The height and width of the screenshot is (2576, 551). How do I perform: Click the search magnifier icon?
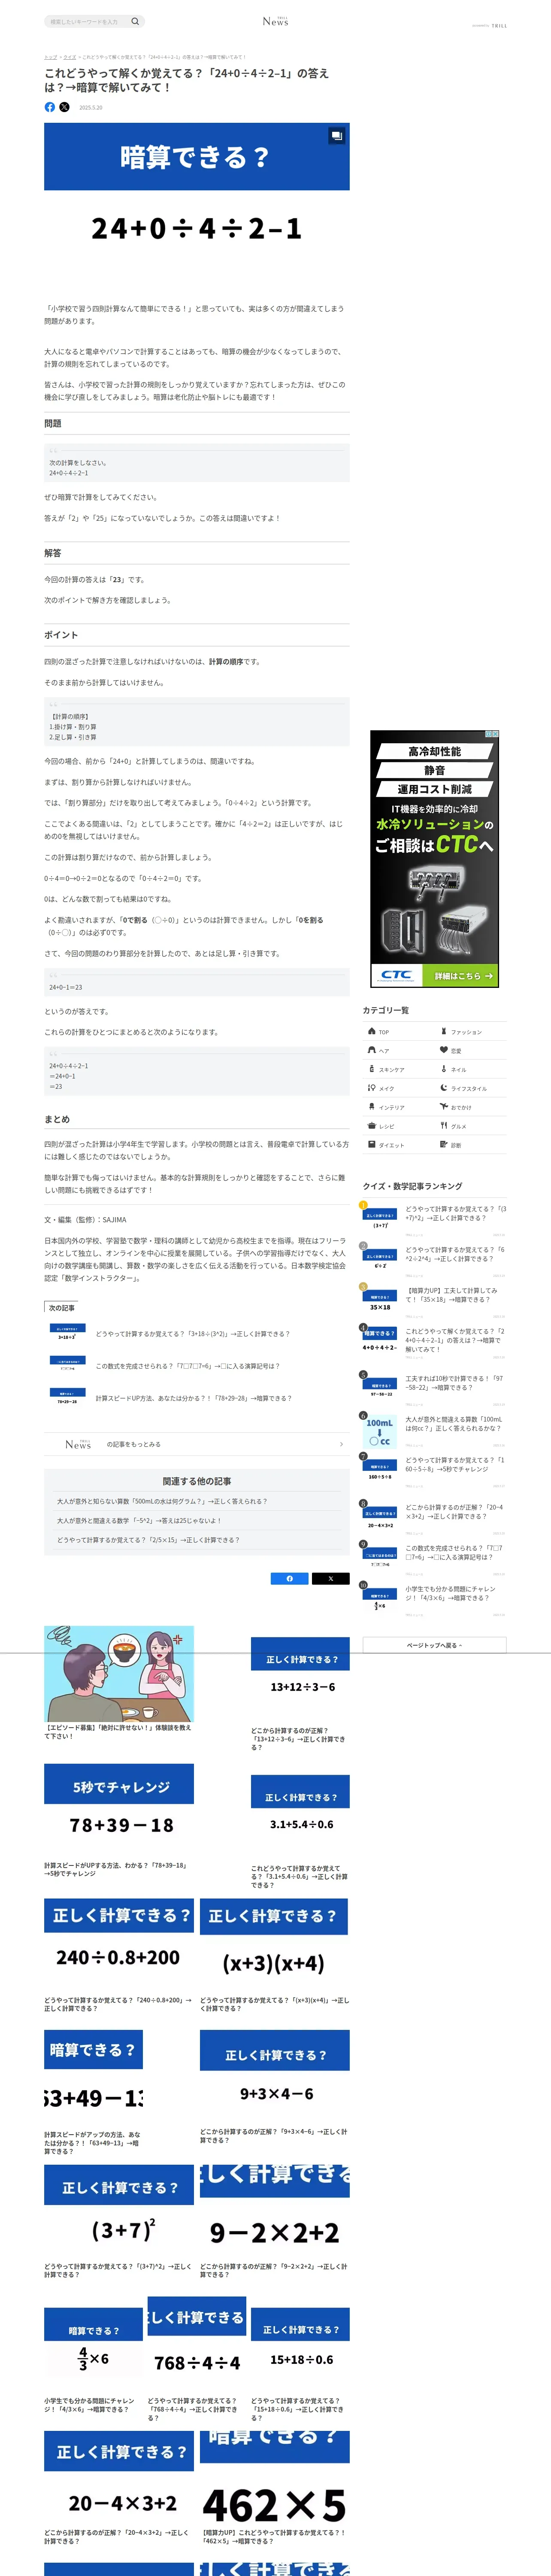pos(135,21)
